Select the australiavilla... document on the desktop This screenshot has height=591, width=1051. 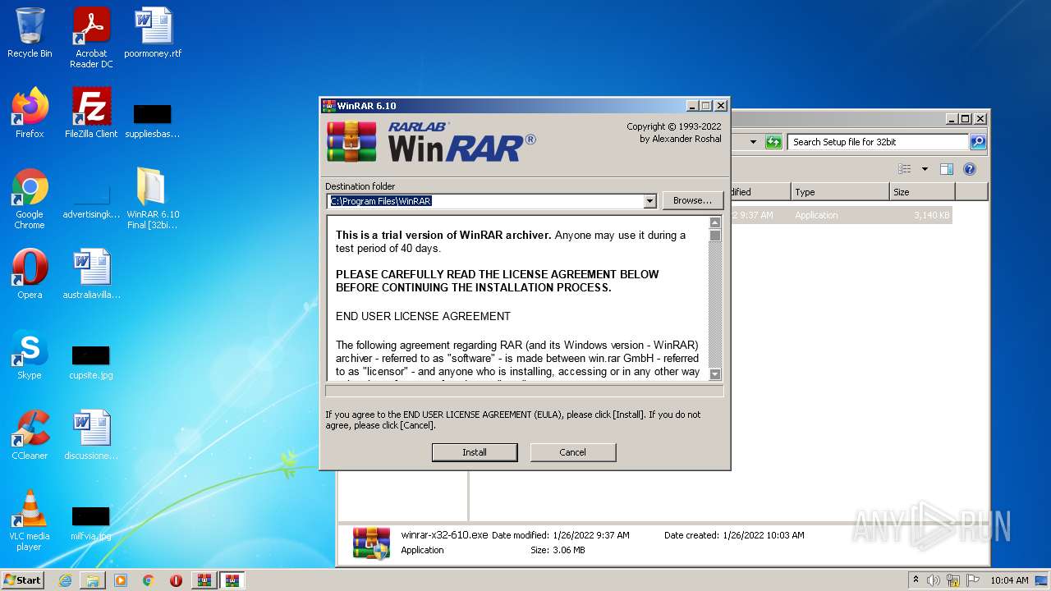pyautogui.click(x=91, y=274)
